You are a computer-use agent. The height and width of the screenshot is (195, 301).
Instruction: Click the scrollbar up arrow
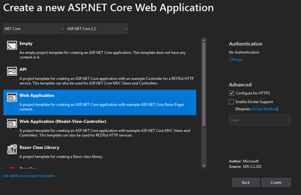203,40
